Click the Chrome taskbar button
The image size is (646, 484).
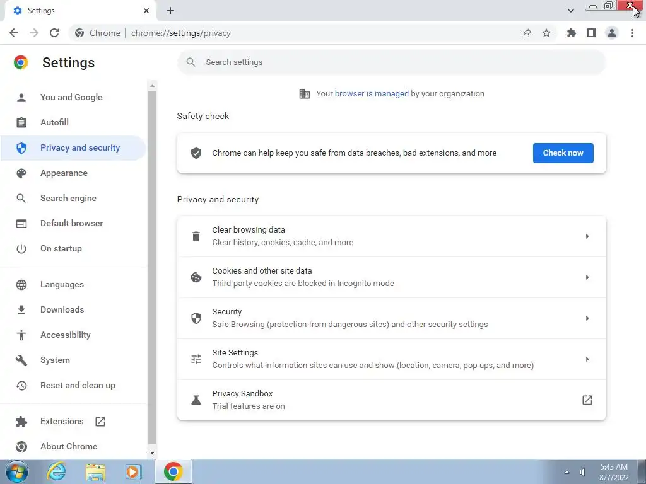coord(173,471)
